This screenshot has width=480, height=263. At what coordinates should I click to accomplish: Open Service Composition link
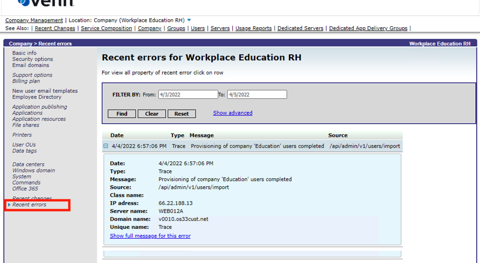click(106, 28)
